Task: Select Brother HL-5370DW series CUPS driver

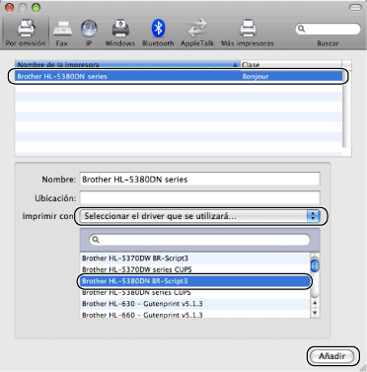Action: pos(195,269)
